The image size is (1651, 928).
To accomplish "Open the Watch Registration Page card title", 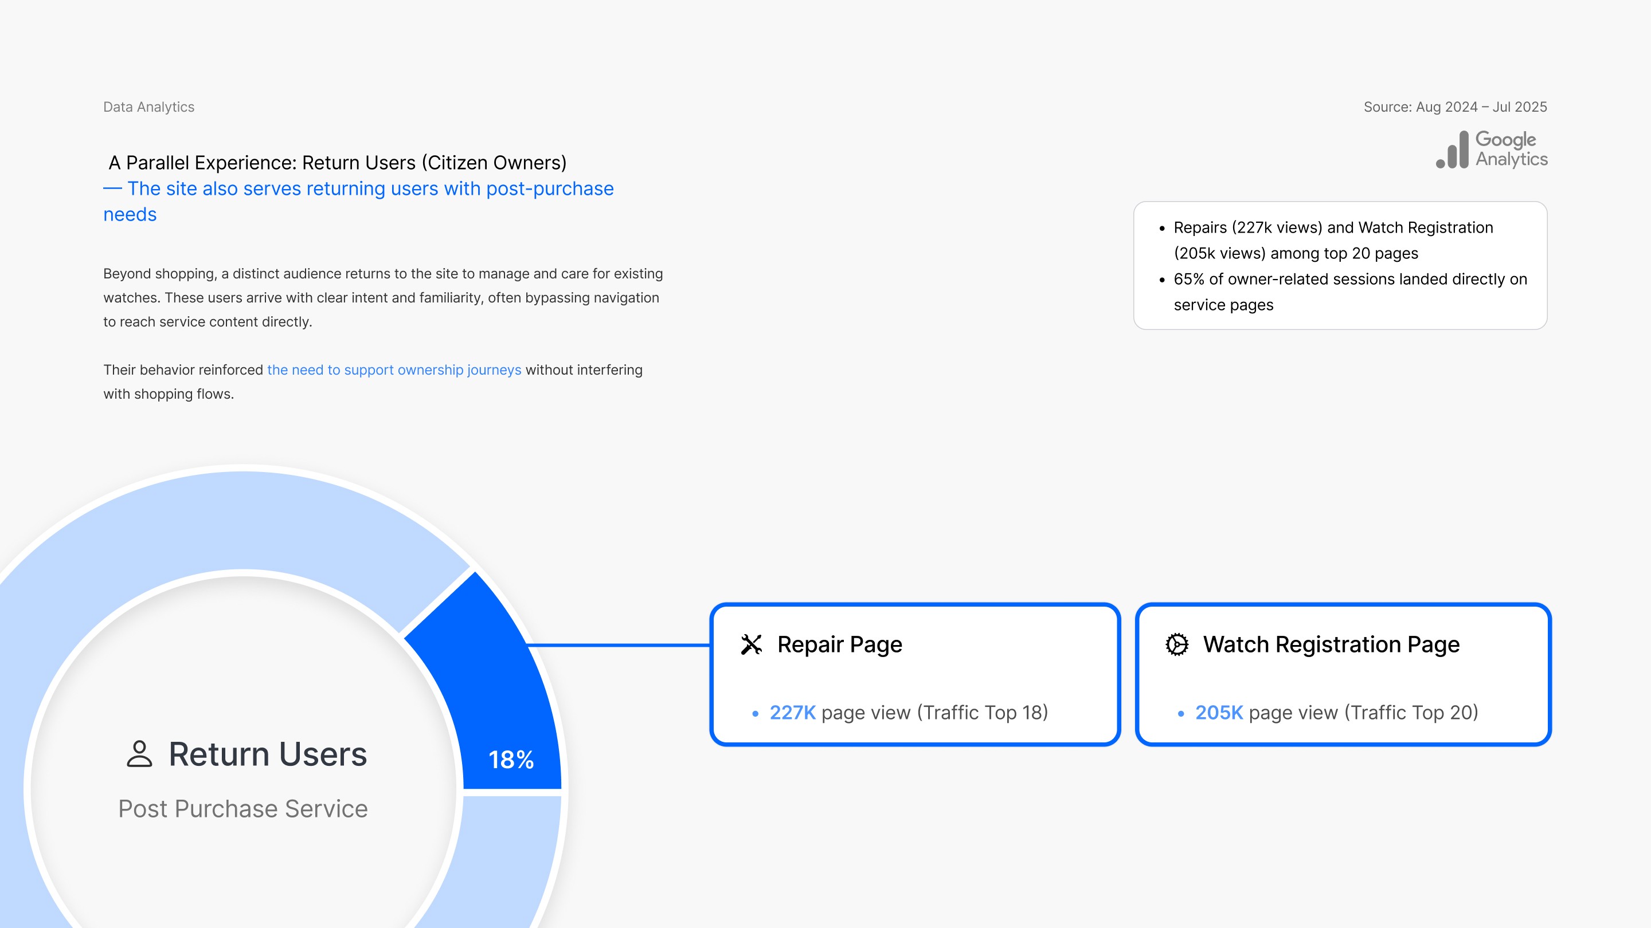I will 1331,644.
